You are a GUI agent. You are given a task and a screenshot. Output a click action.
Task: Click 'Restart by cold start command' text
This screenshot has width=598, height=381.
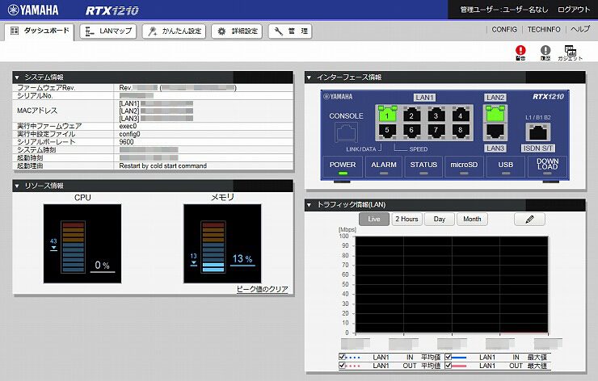(163, 166)
